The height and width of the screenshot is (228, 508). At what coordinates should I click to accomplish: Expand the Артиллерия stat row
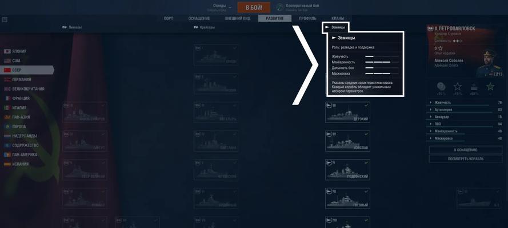click(x=465, y=109)
